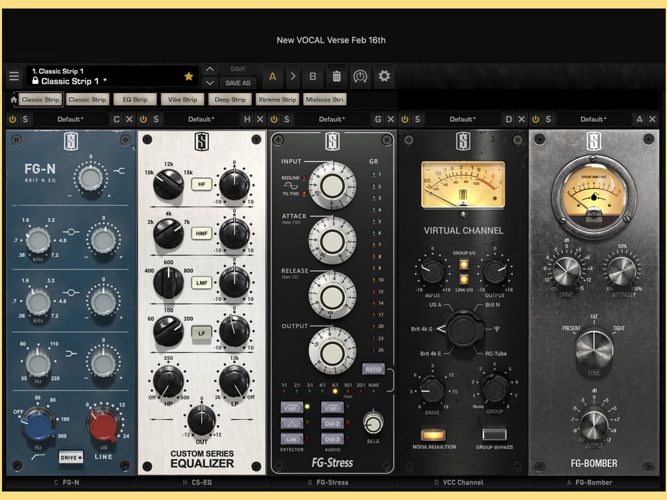Click the VCC Channel module power icon
The height and width of the screenshot is (500, 667).
point(404,120)
